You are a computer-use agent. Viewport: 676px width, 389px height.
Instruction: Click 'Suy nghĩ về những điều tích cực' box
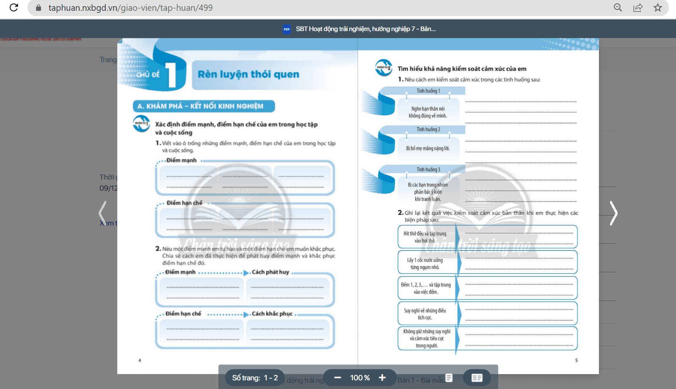426,314
